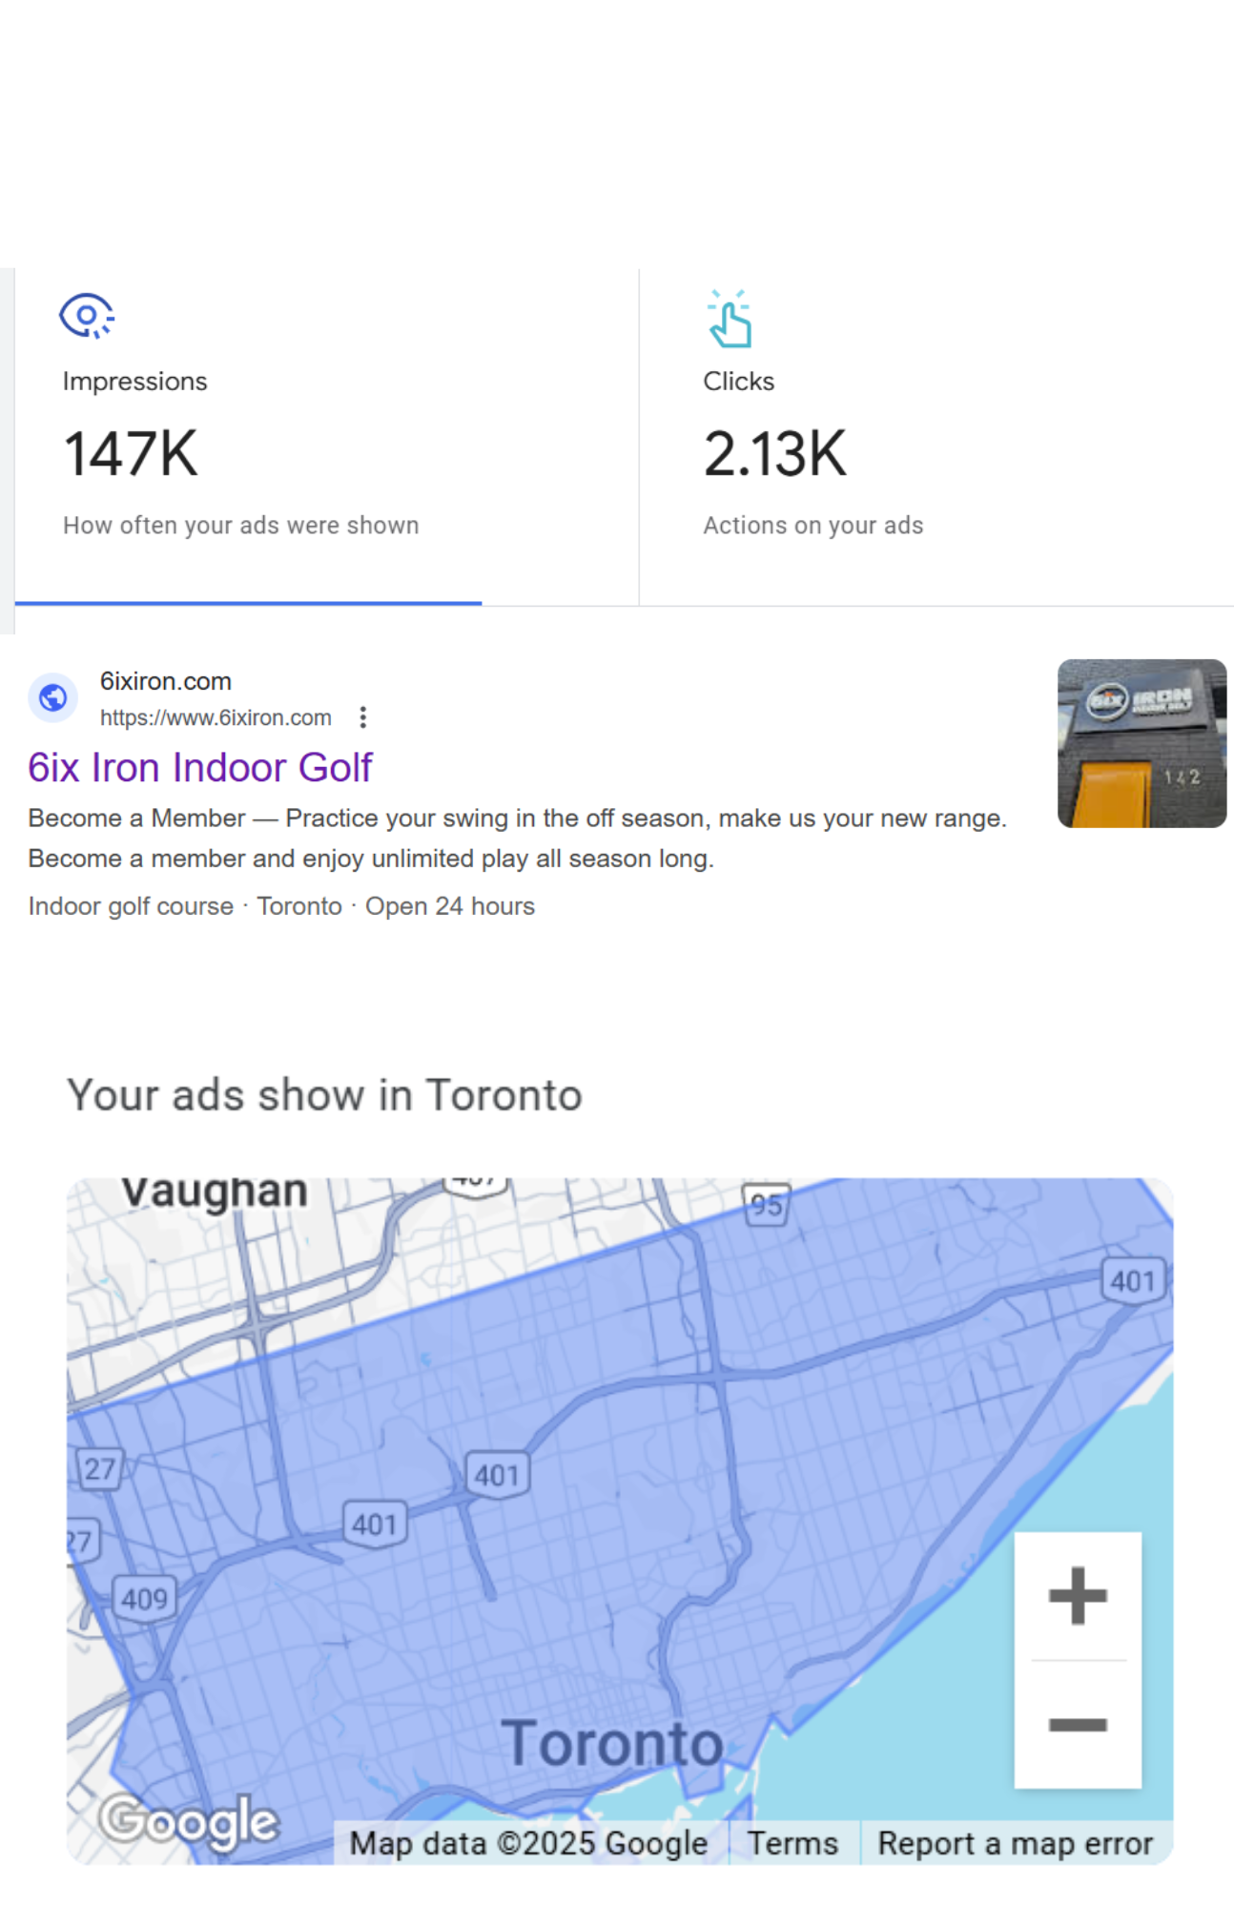Click the Toronto label on the map
The width and height of the screenshot is (1234, 1908).
click(611, 1744)
